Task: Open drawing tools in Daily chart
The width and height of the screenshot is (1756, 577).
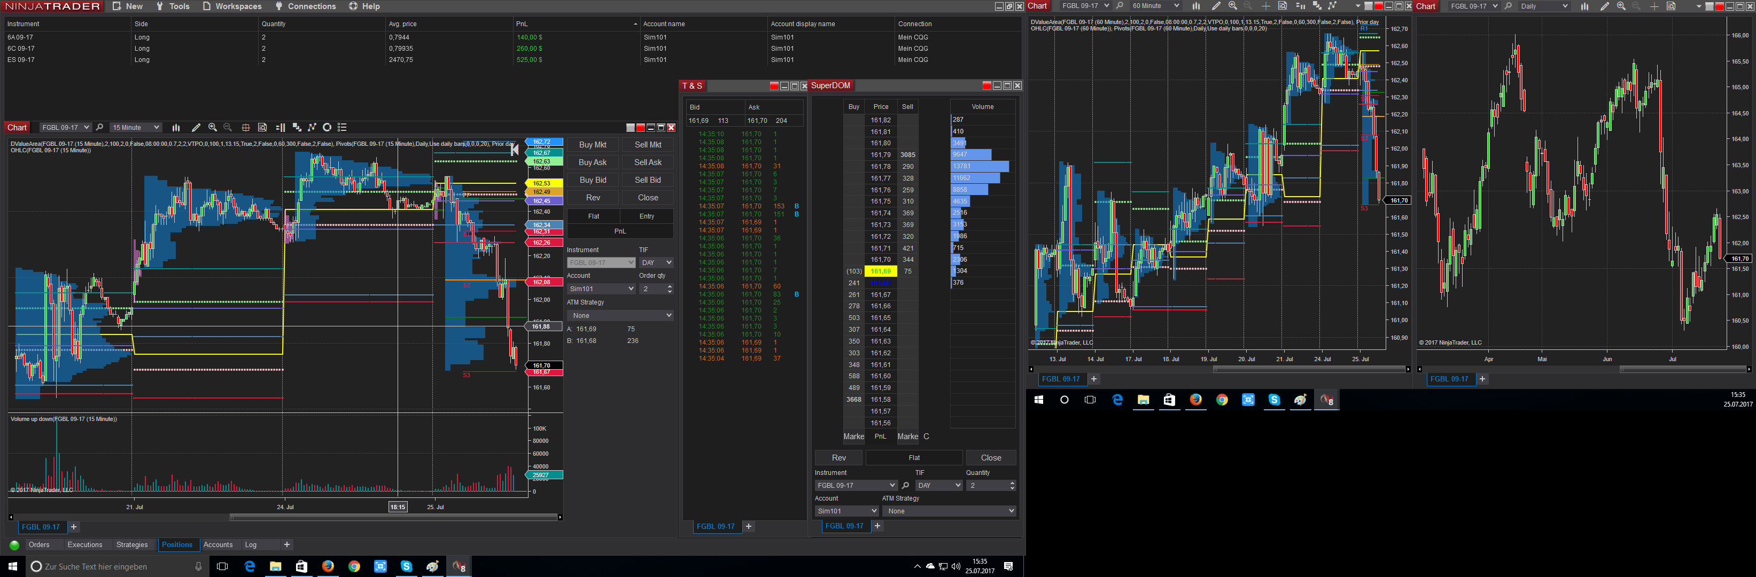Action: point(1605,6)
